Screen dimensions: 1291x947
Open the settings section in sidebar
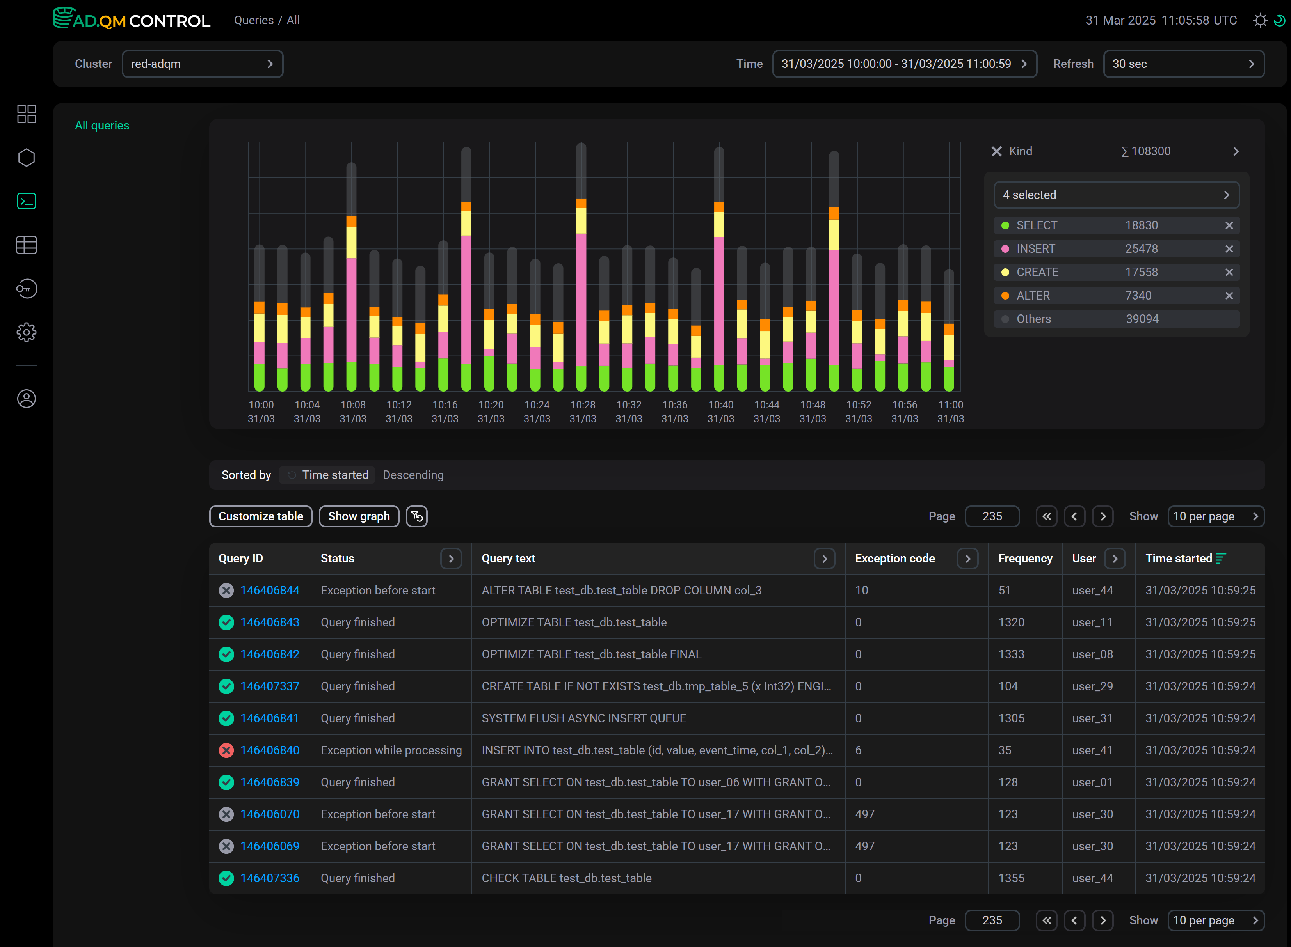[27, 332]
